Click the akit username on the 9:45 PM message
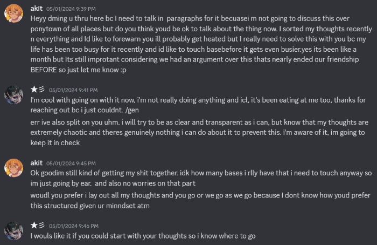Screen dimensions: 377x245 point(37,162)
